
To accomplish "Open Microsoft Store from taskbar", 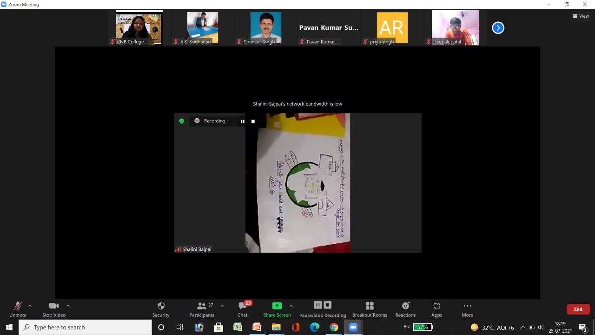I will 218,327.
